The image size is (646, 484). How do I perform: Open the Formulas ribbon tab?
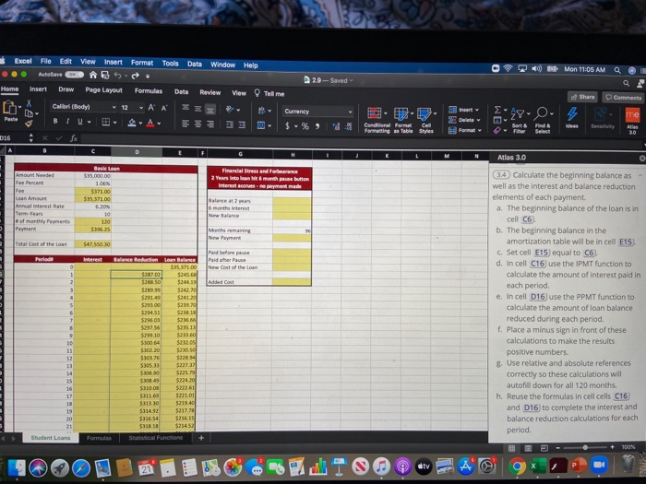coord(149,91)
